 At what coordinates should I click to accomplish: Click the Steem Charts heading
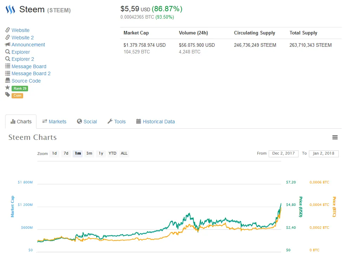click(x=32, y=137)
